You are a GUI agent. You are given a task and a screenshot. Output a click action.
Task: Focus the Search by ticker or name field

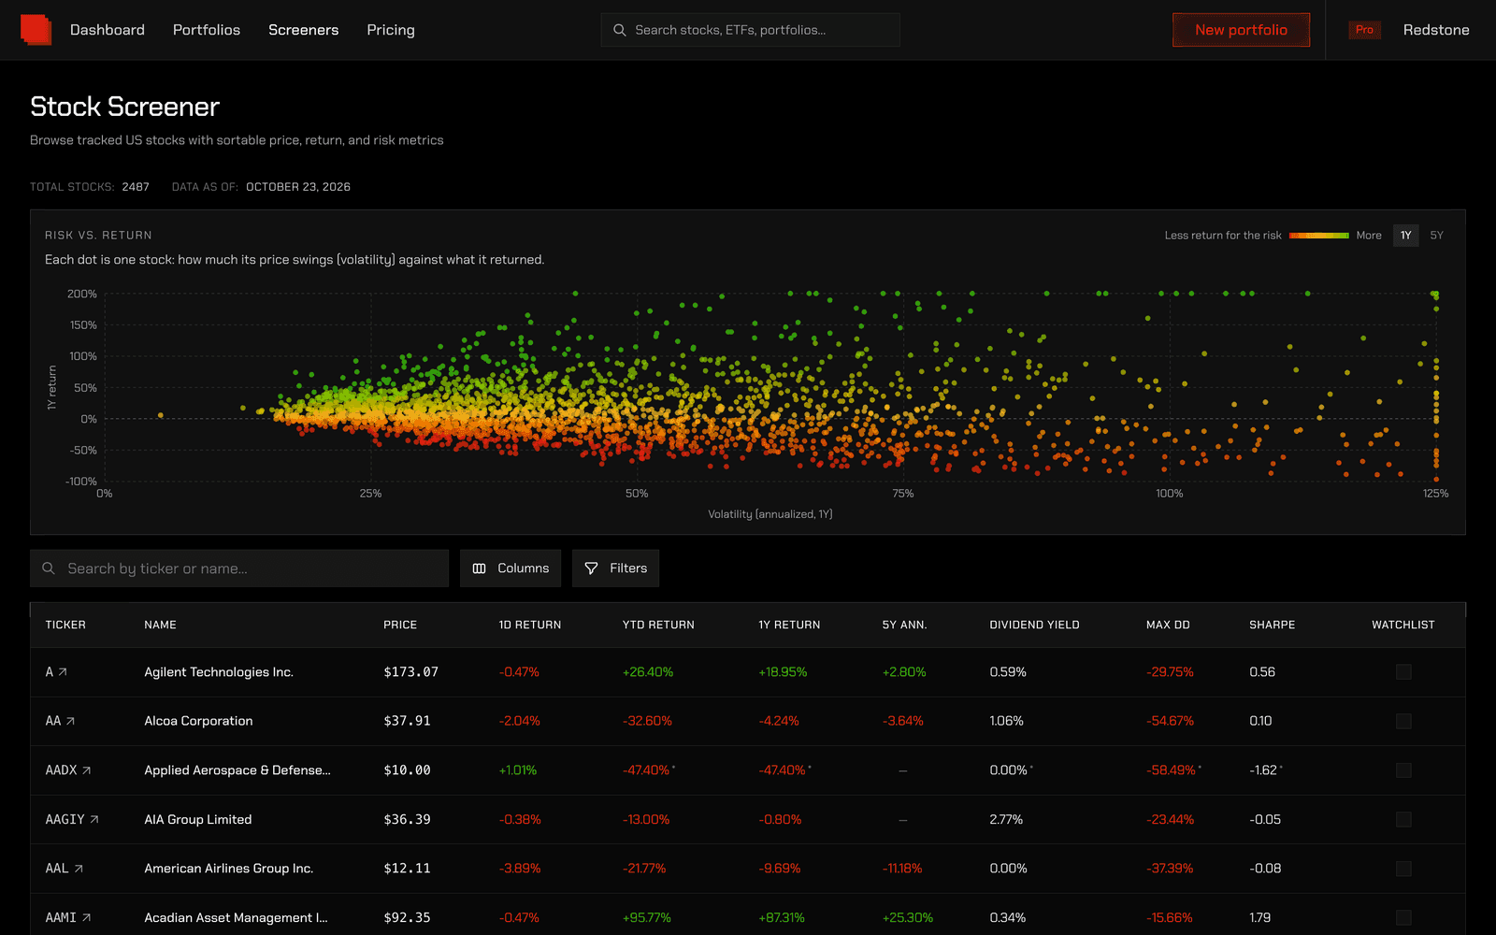point(239,568)
